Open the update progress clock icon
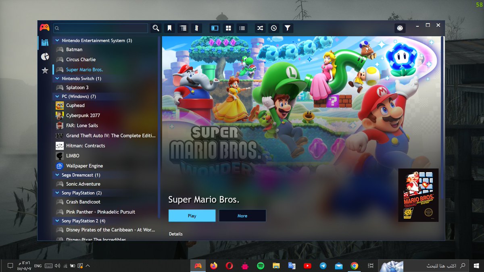This screenshot has width=484, height=272. click(x=274, y=28)
